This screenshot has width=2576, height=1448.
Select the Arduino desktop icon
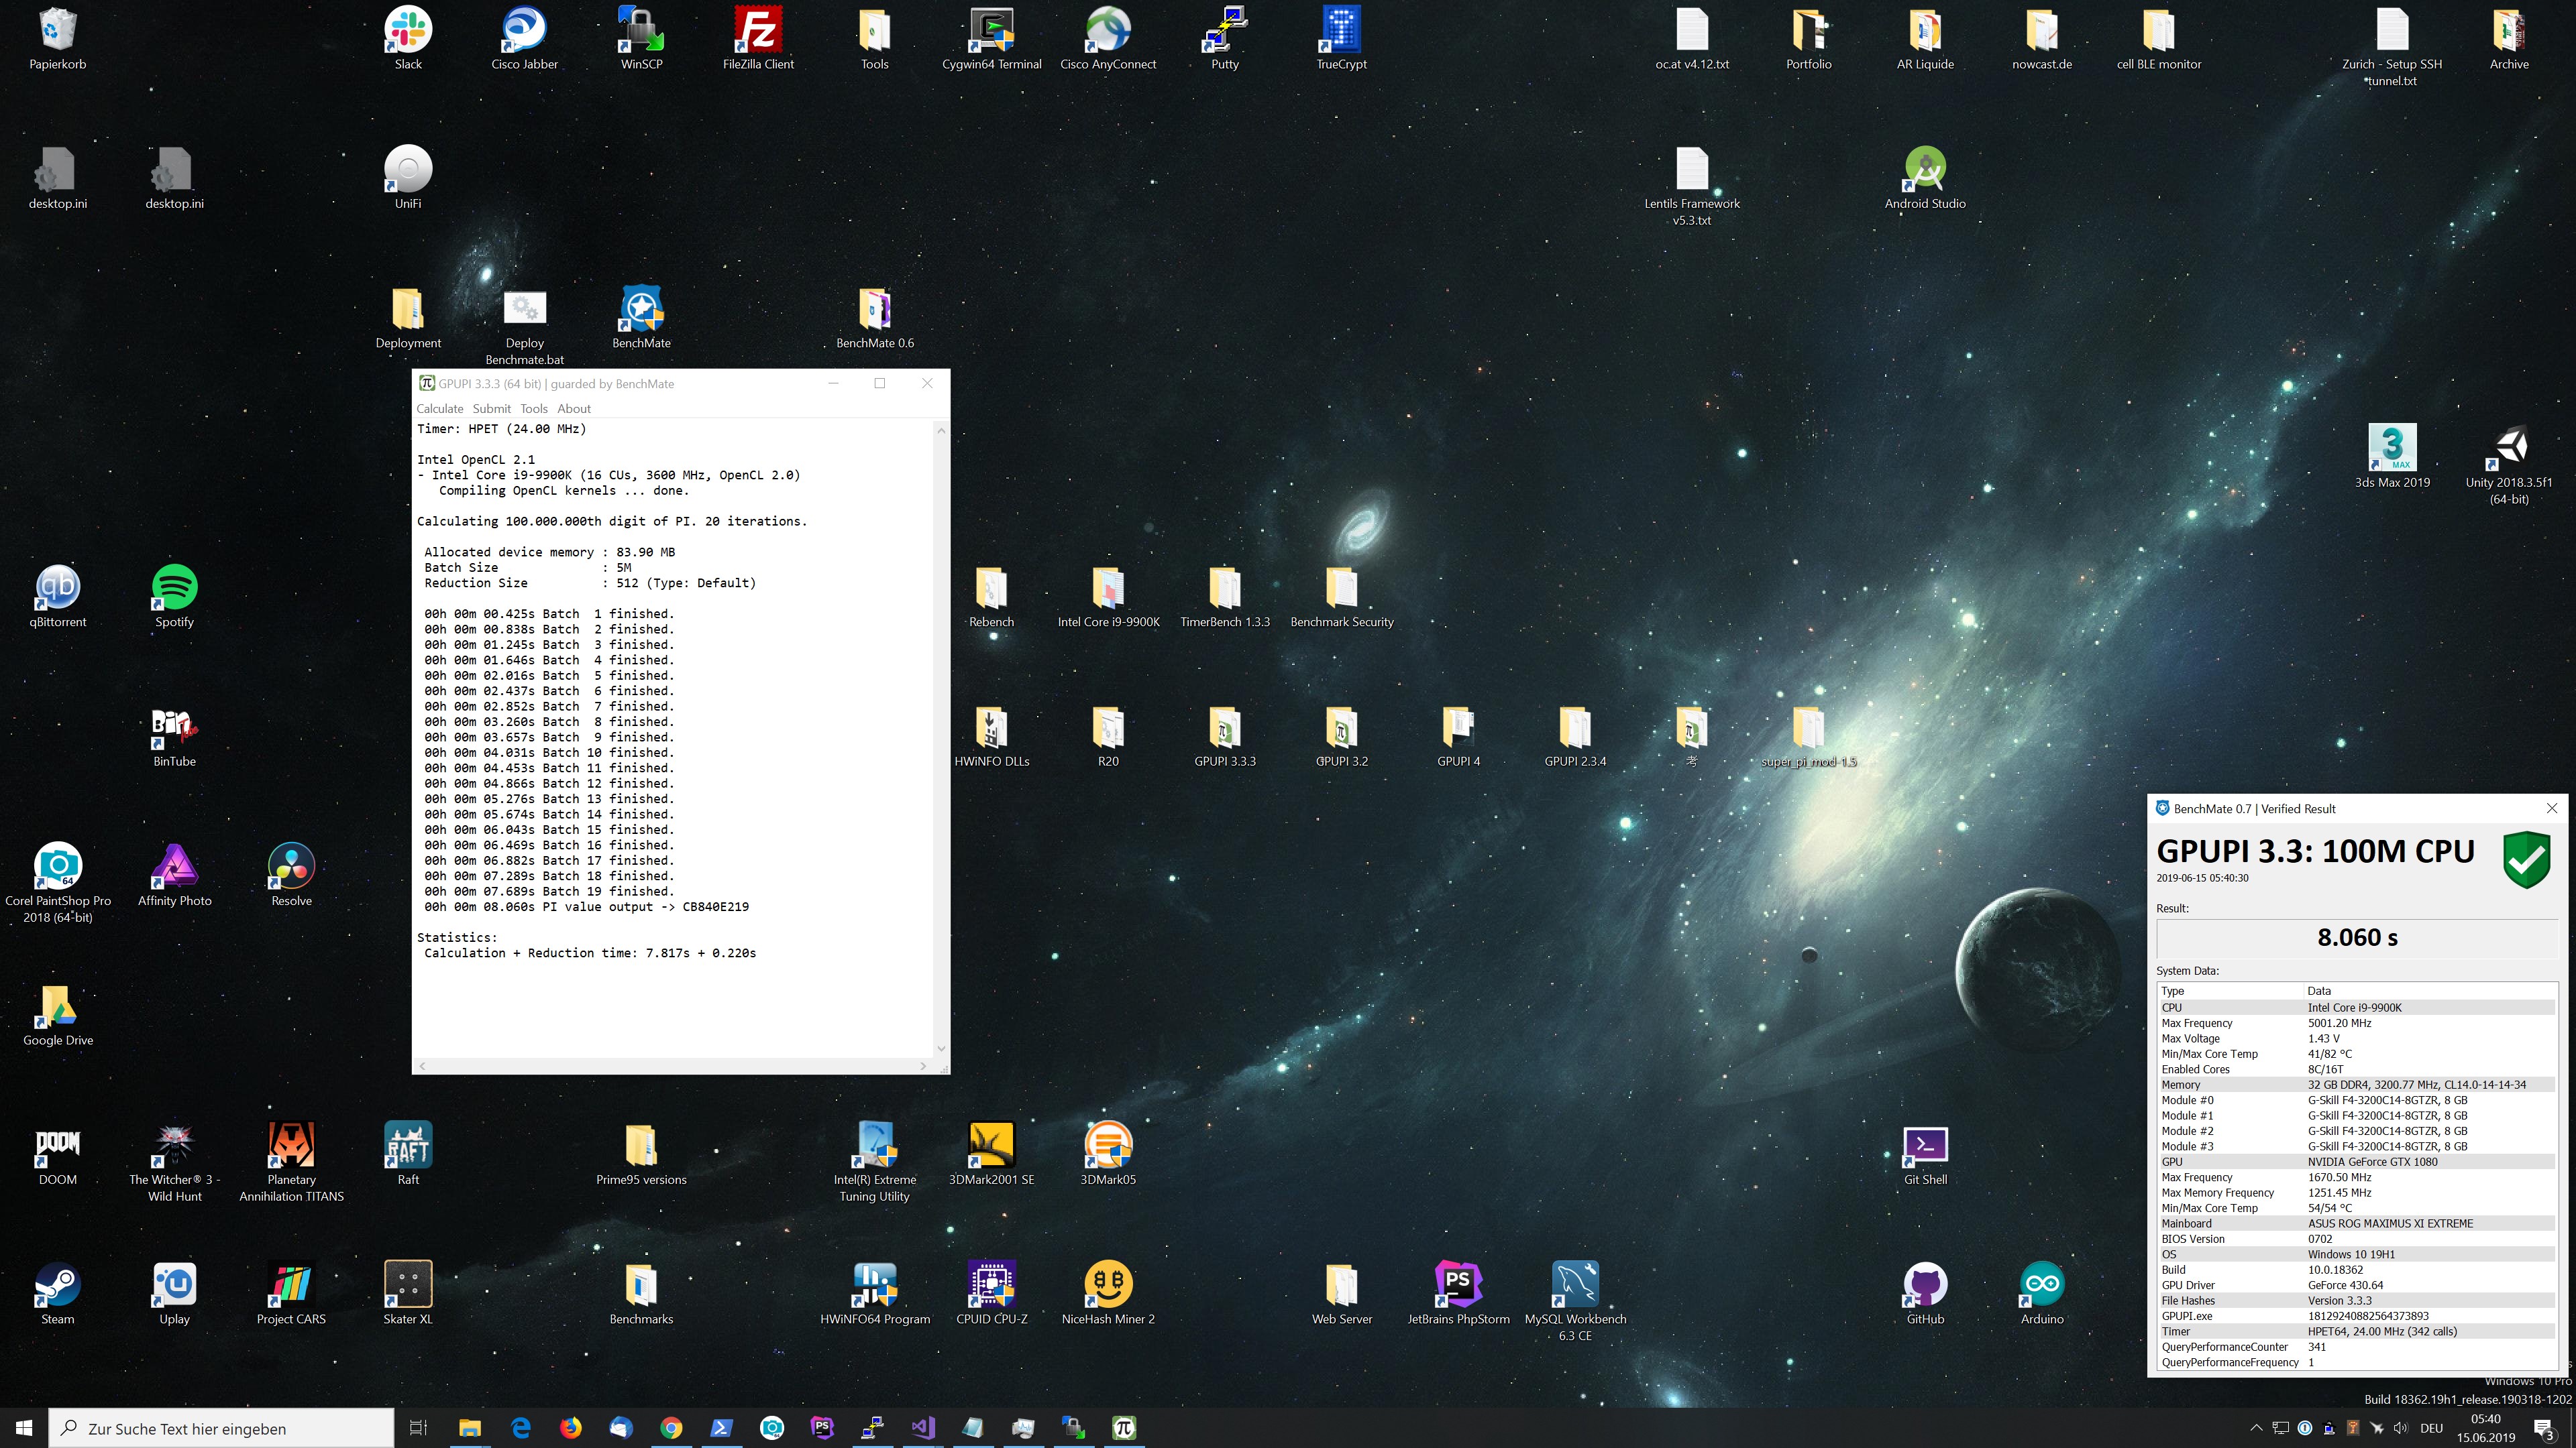click(x=2042, y=1293)
